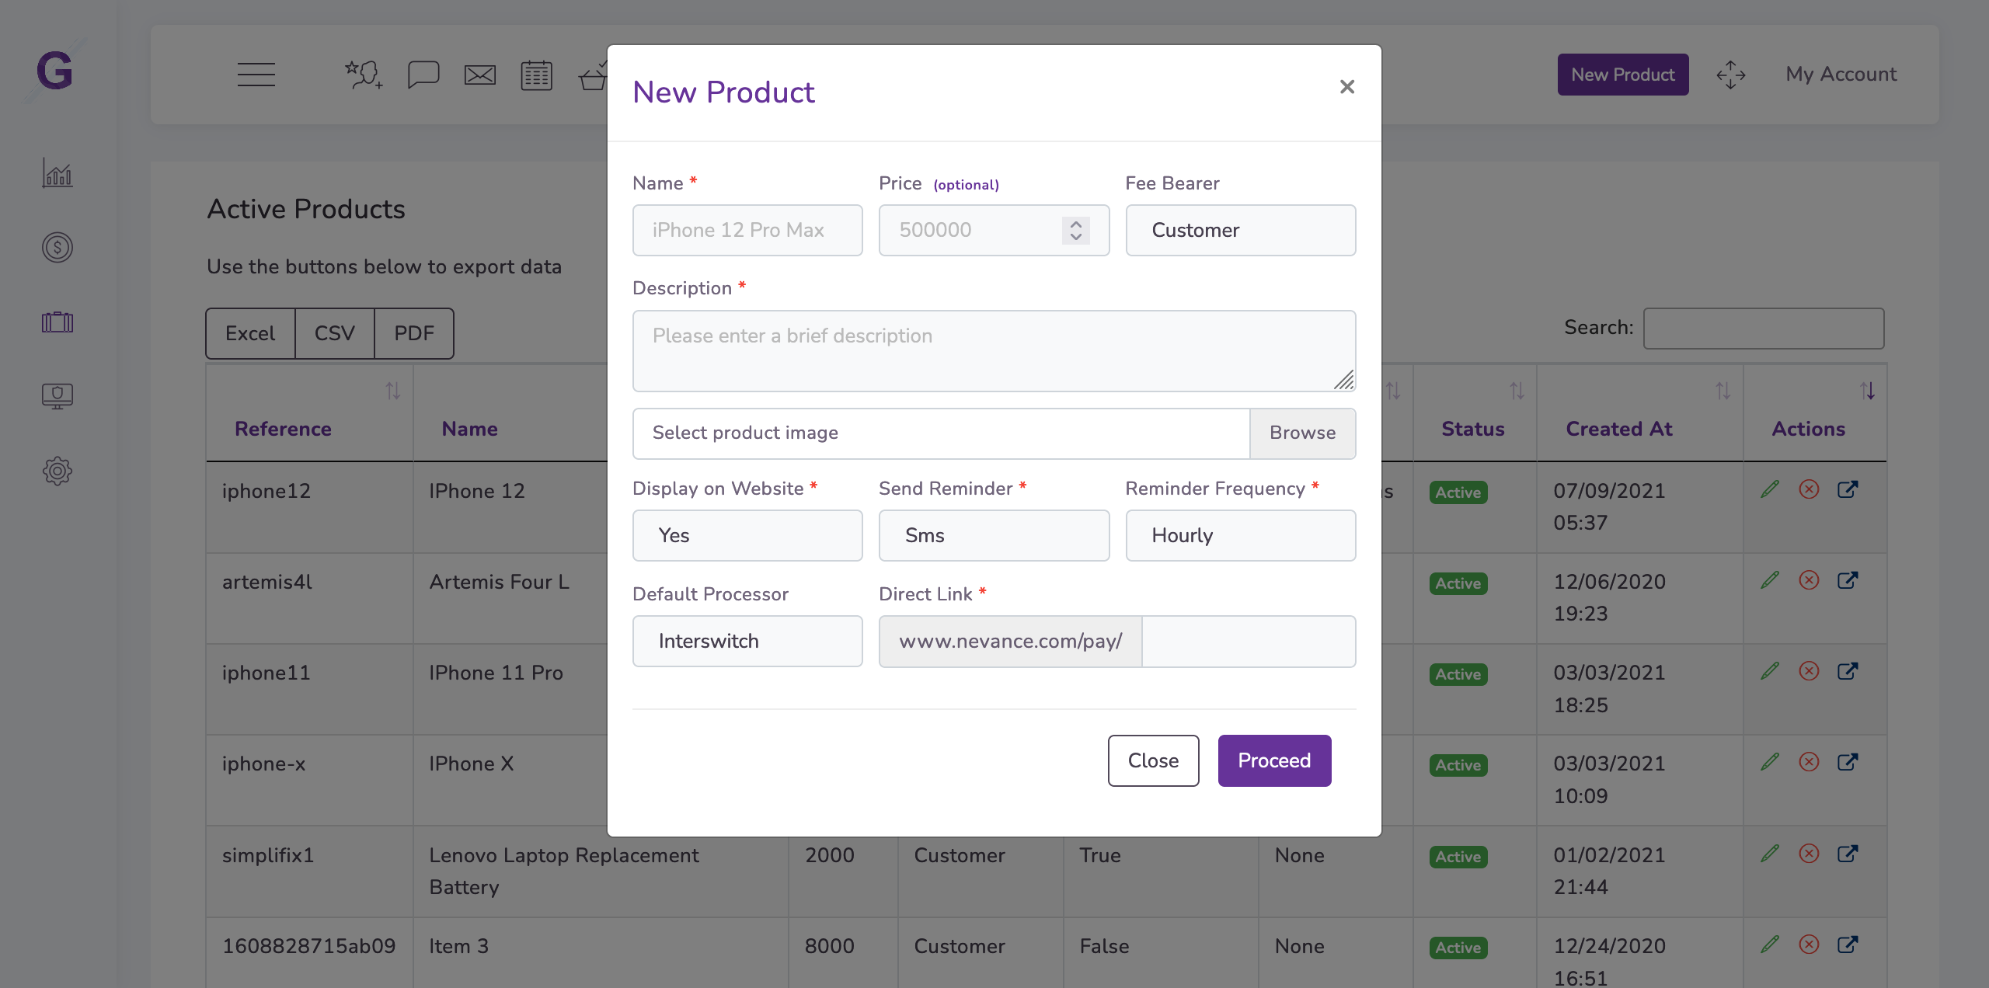Open the Fee Bearer dropdown

1239,230
